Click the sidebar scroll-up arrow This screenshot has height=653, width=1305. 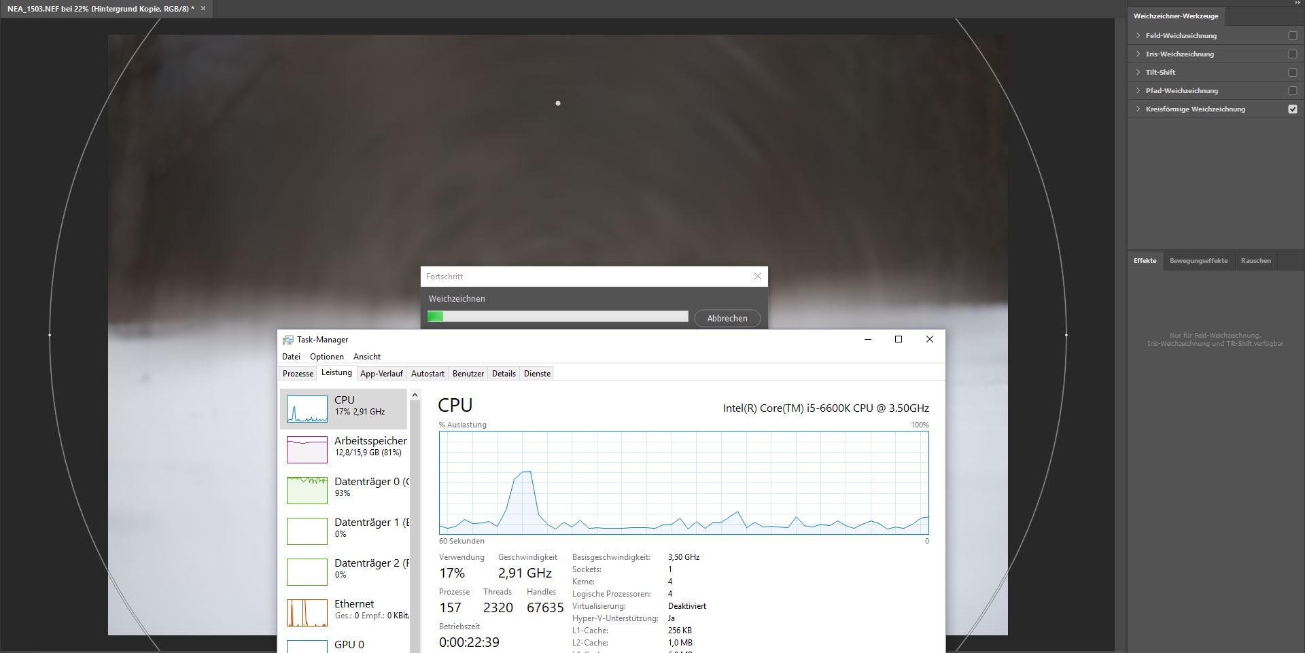tap(415, 395)
